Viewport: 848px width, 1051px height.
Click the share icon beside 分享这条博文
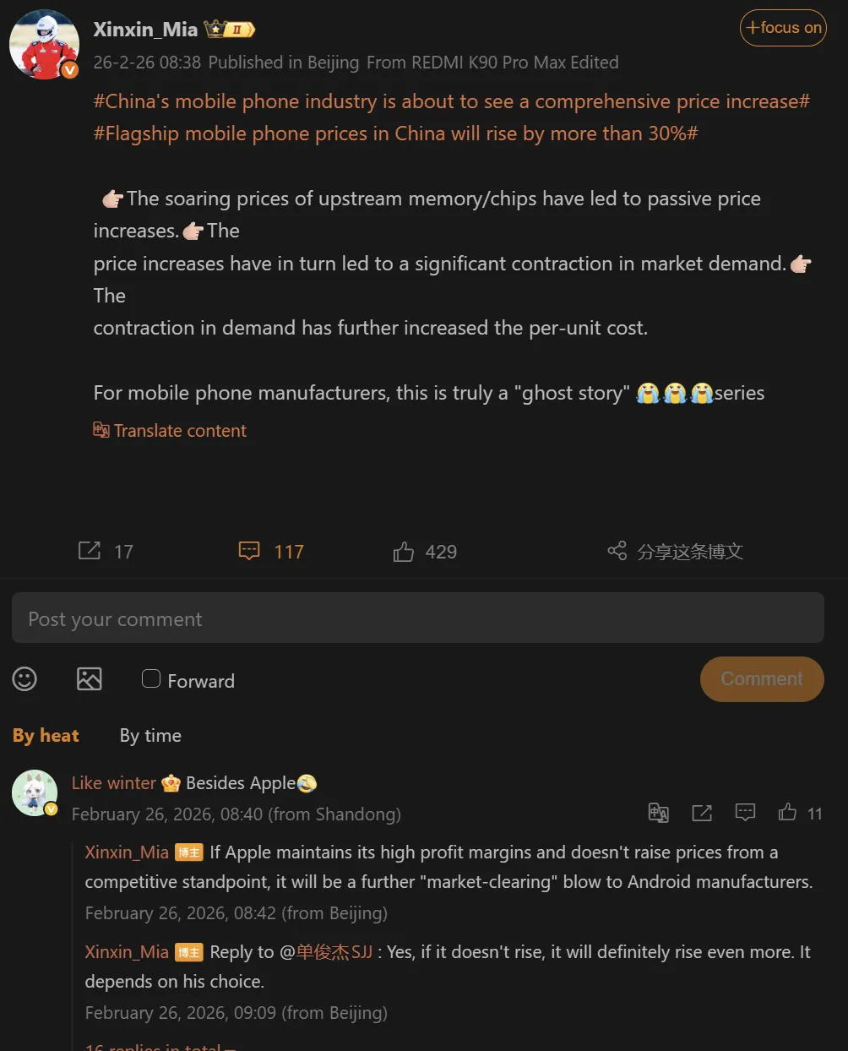point(617,552)
